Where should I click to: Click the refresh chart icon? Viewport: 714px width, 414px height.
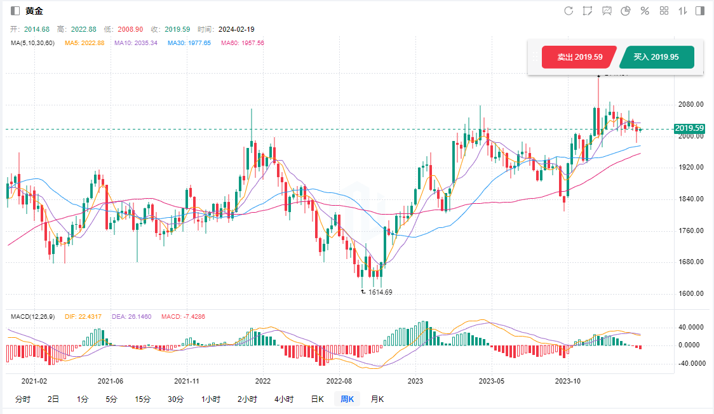tap(569, 11)
